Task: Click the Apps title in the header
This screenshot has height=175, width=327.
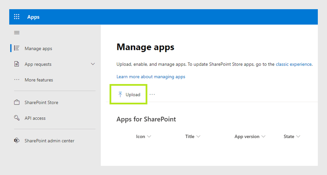Action: pyautogui.click(x=33, y=17)
